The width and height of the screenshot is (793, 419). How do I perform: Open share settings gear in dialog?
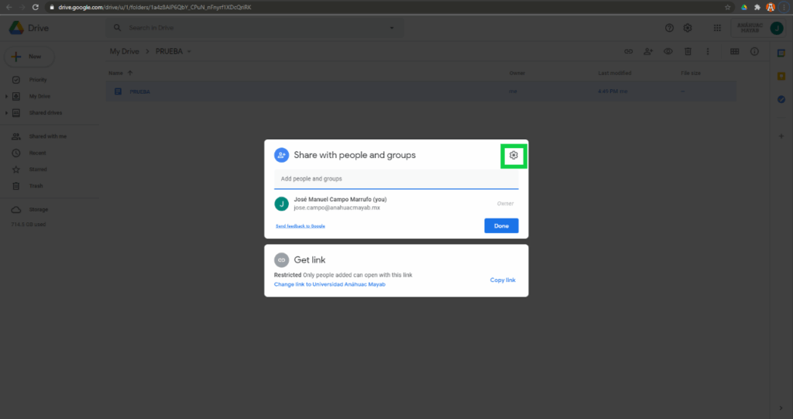[x=513, y=156]
